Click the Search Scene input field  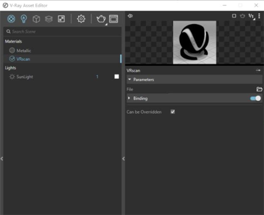click(62, 32)
